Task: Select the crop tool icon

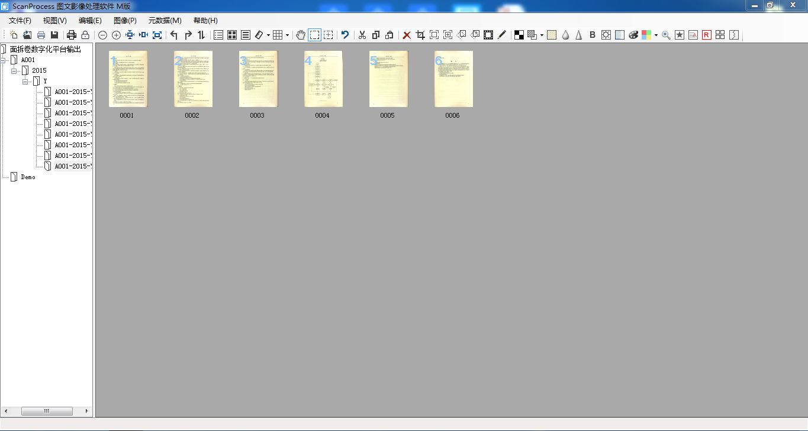Action: pos(420,35)
